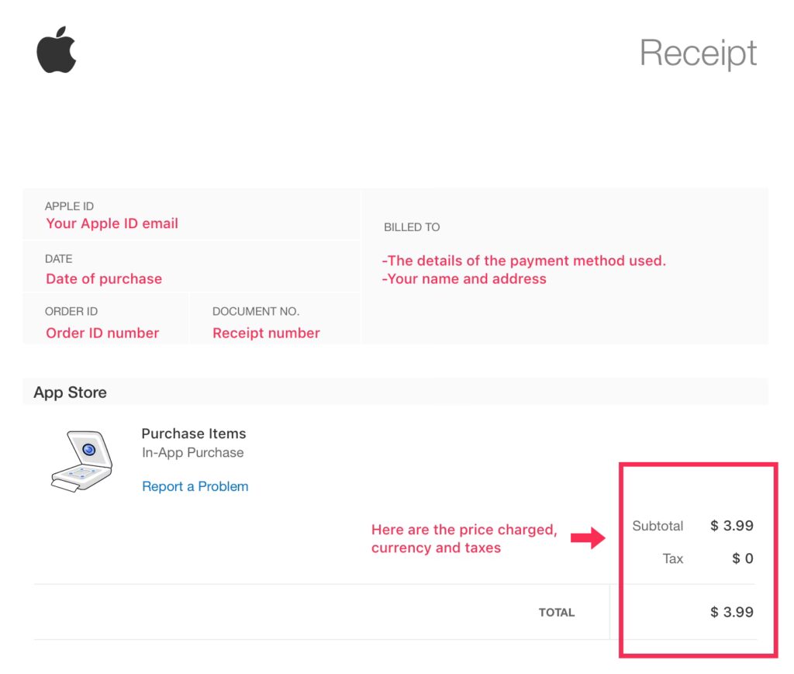The image size is (794, 674).
Task: Click the TOTAL label
Action: pos(557,612)
